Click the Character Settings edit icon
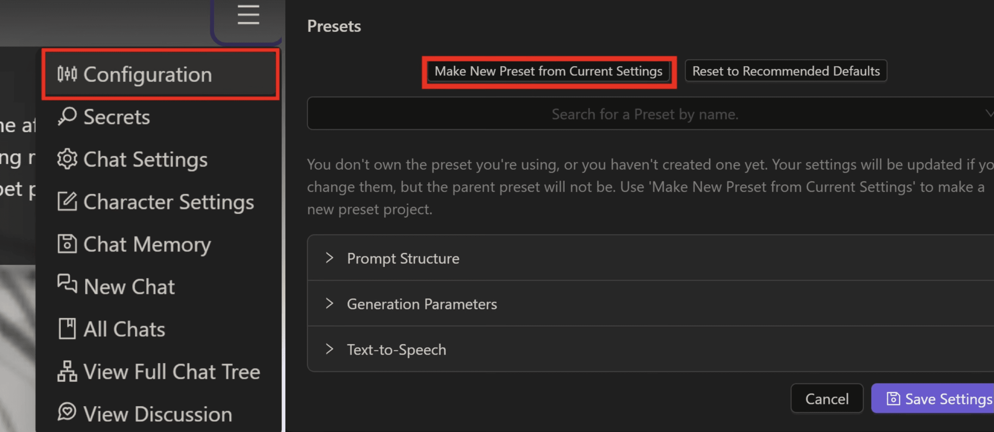Viewport: 994px width, 432px height. (x=67, y=201)
